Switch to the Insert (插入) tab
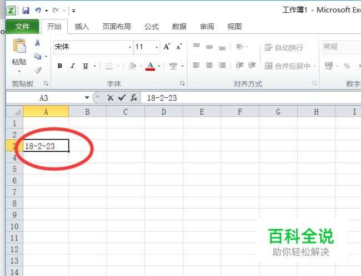This screenshot has height=276, width=361. 82,27
